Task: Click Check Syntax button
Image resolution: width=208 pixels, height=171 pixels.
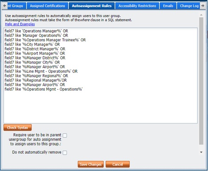Action: pyautogui.click(x=17, y=127)
